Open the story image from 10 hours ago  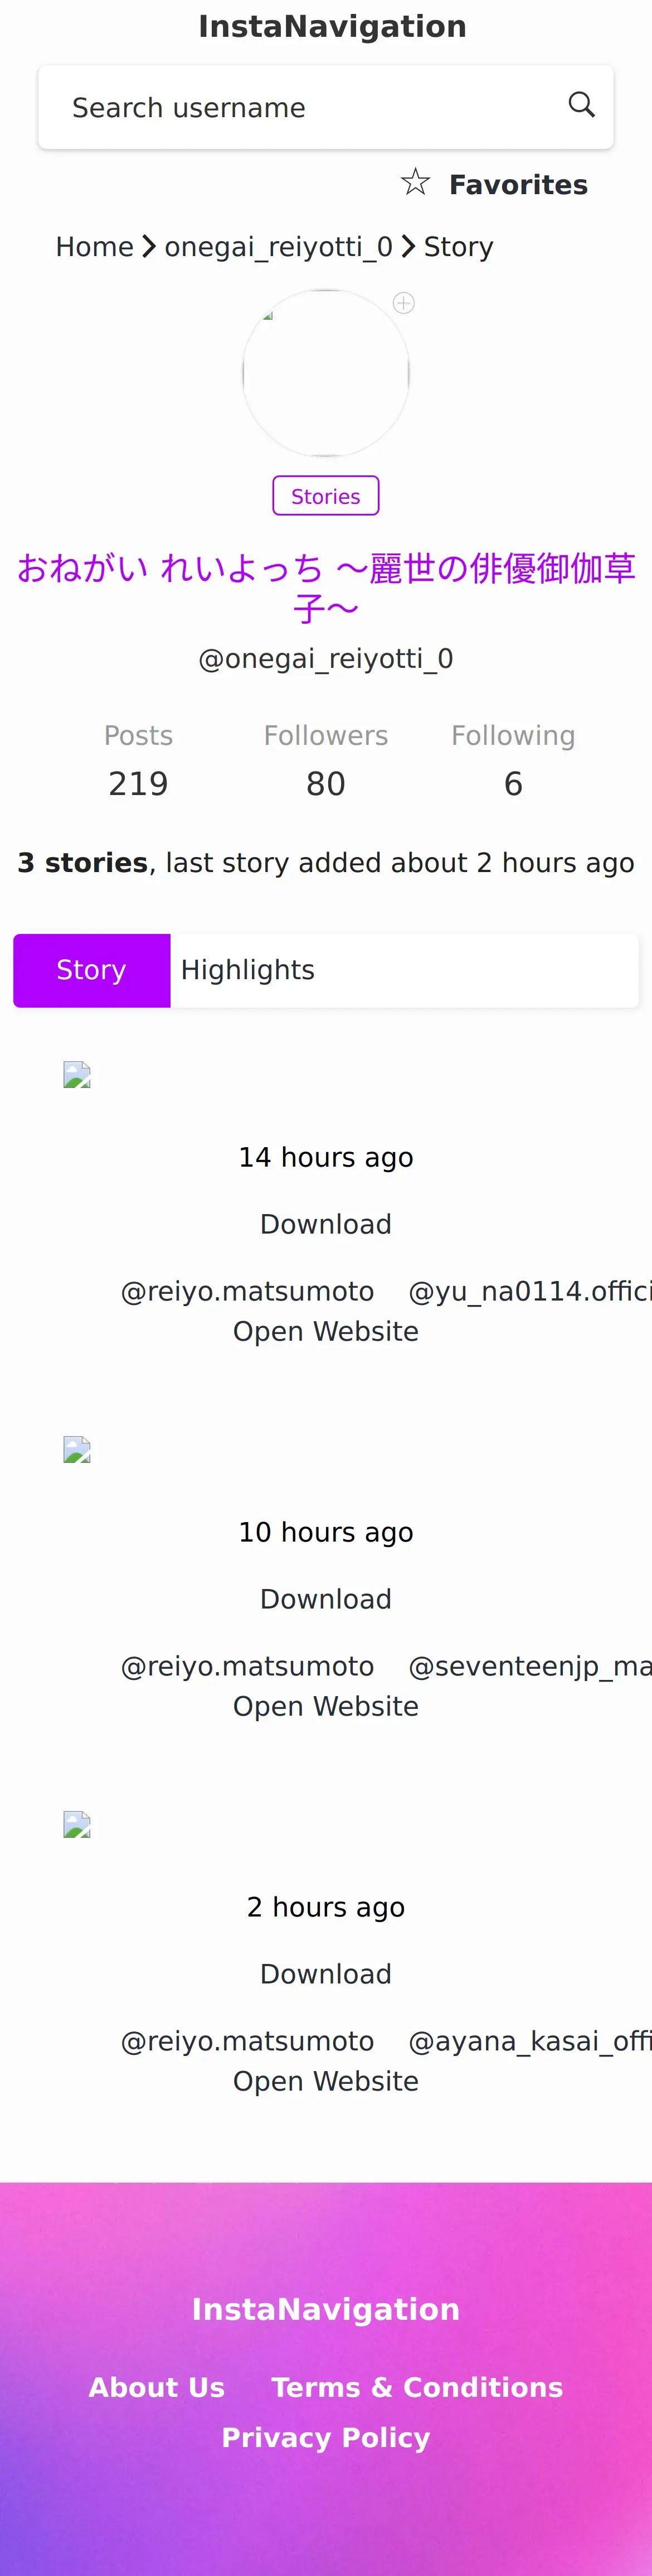(77, 1450)
